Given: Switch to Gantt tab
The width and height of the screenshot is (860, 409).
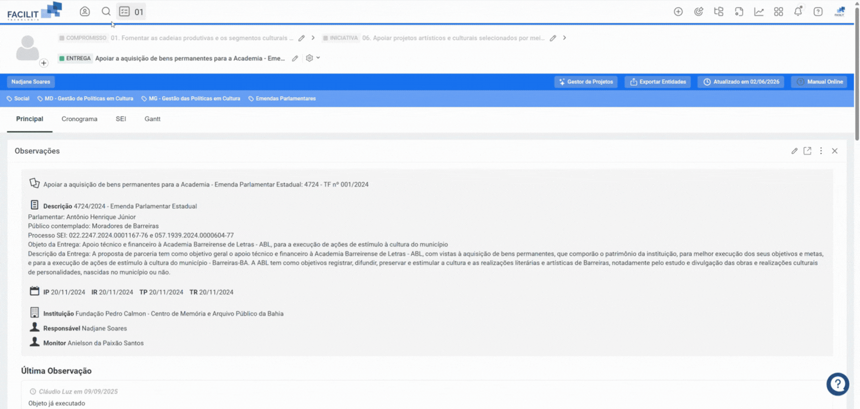Looking at the screenshot, I should pyautogui.click(x=153, y=119).
